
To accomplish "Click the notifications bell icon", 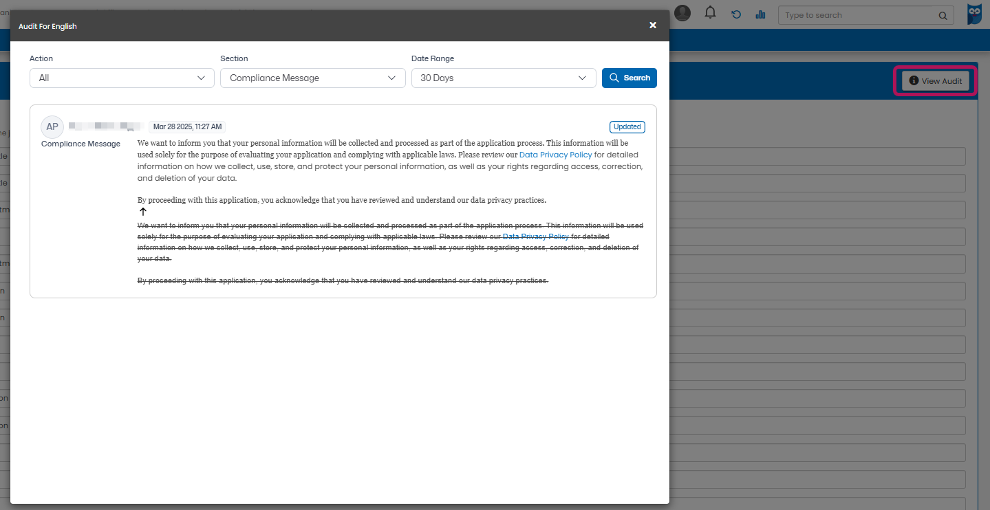I will [711, 14].
